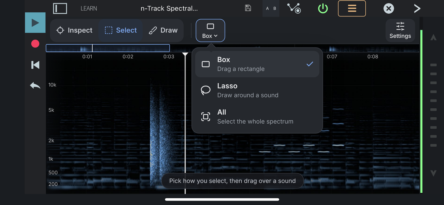Click the 0:03 timeline label

click(x=169, y=57)
